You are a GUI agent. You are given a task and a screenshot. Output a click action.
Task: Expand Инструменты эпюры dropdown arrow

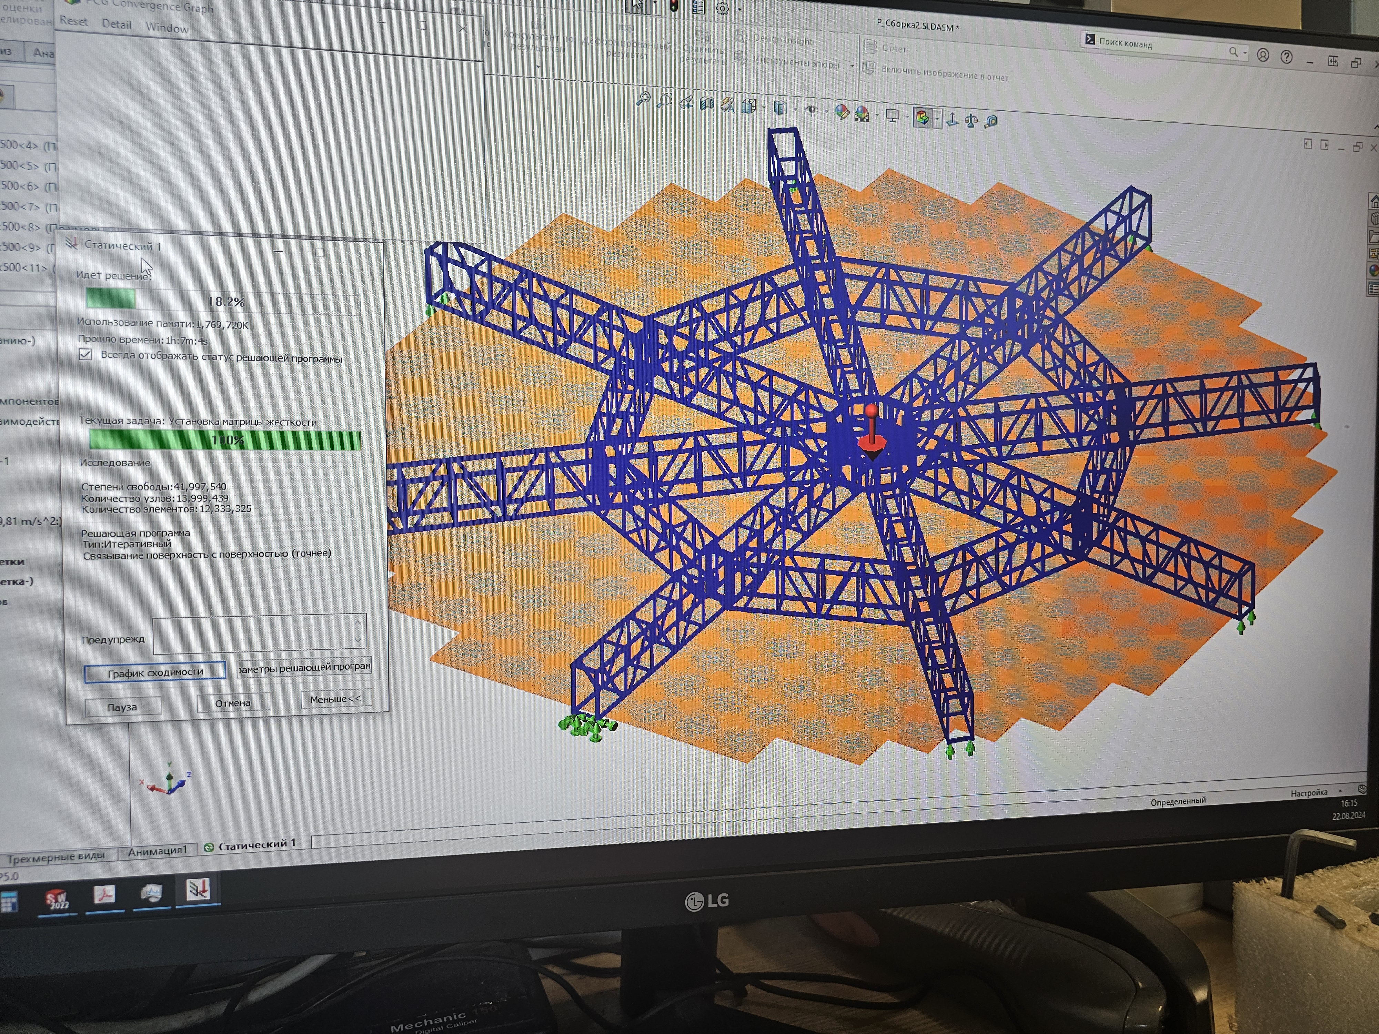click(852, 65)
